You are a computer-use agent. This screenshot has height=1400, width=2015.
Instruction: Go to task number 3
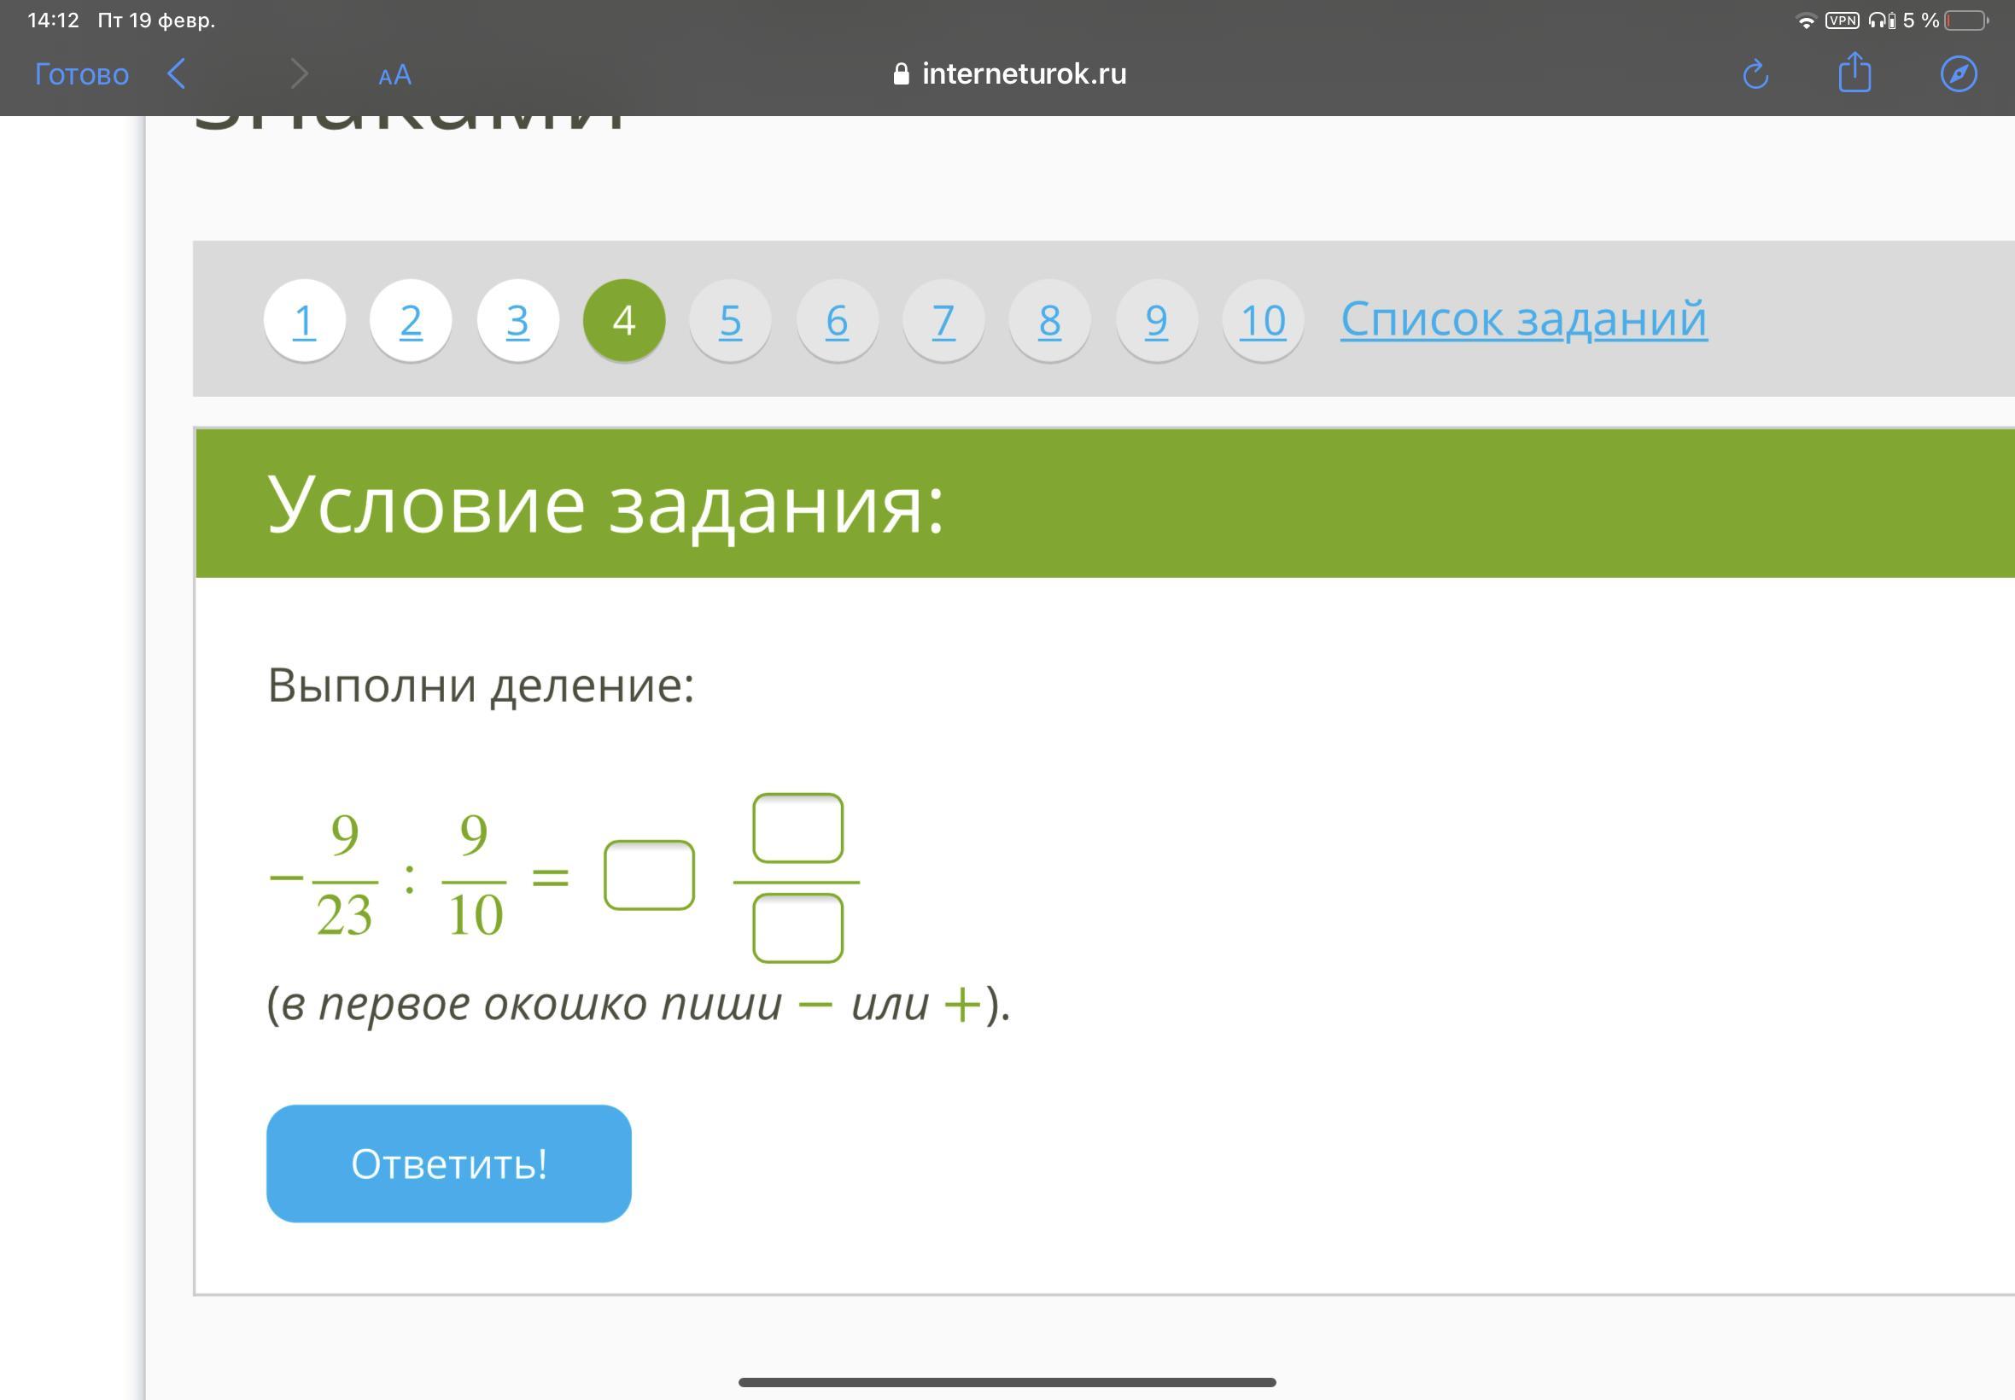[517, 320]
